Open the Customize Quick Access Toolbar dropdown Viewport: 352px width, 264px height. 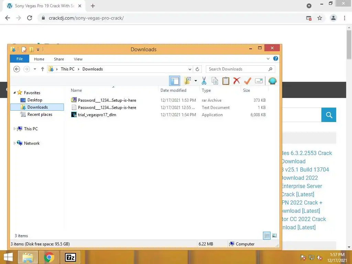38,49
